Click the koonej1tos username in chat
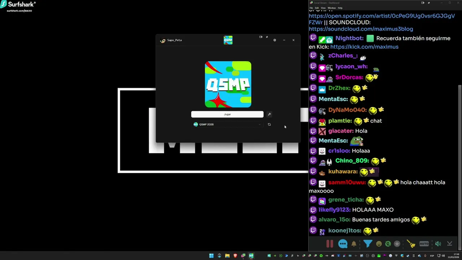The height and width of the screenshot is (260, 462). (x=345, y=230)
